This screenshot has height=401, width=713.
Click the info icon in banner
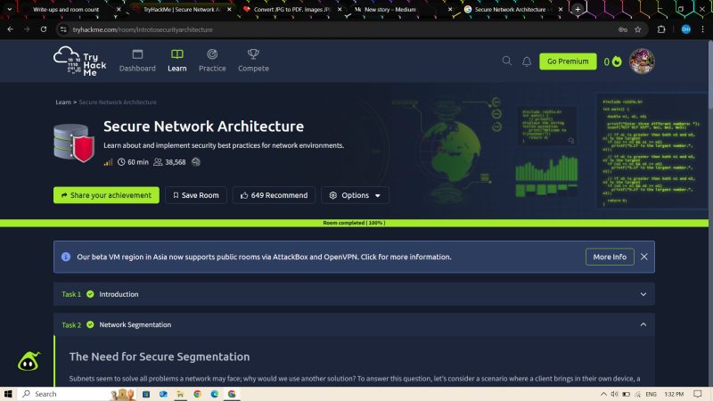pos(66,257)
